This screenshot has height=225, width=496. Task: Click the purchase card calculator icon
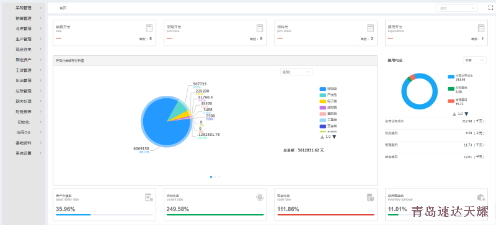[260, 28]
